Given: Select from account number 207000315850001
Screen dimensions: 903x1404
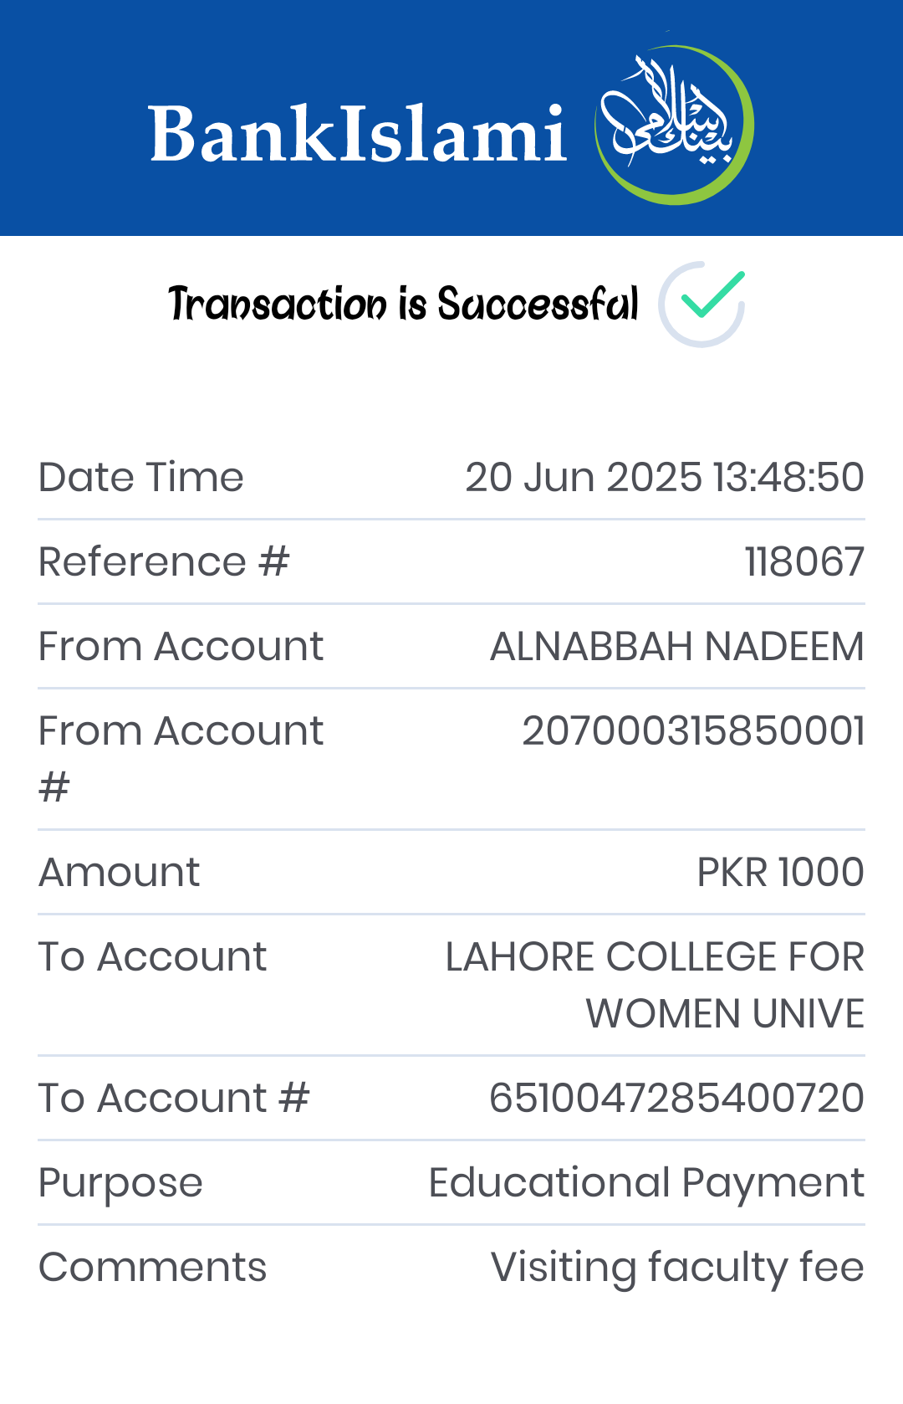Looking at the screenshot, I should (x=693, y=731).
